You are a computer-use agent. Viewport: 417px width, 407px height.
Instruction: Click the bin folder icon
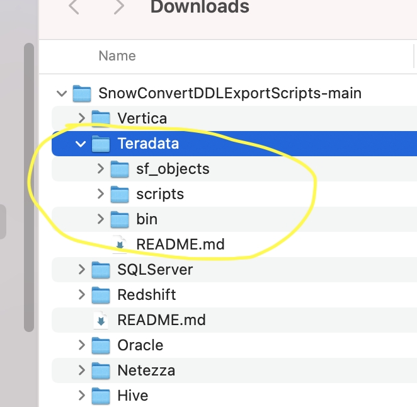pyautogui.click(x=120, y=219)
